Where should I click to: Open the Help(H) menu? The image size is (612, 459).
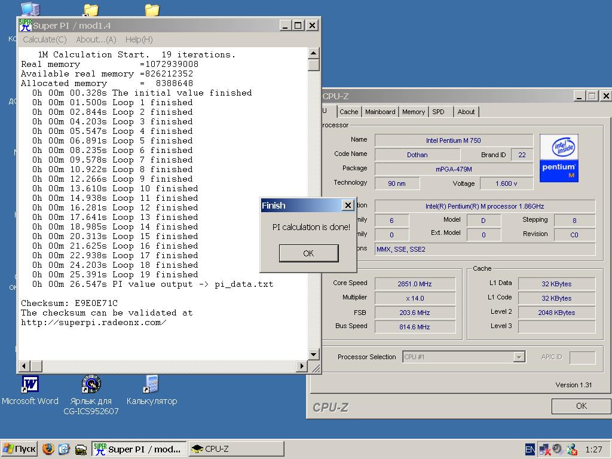click(139, 39)
